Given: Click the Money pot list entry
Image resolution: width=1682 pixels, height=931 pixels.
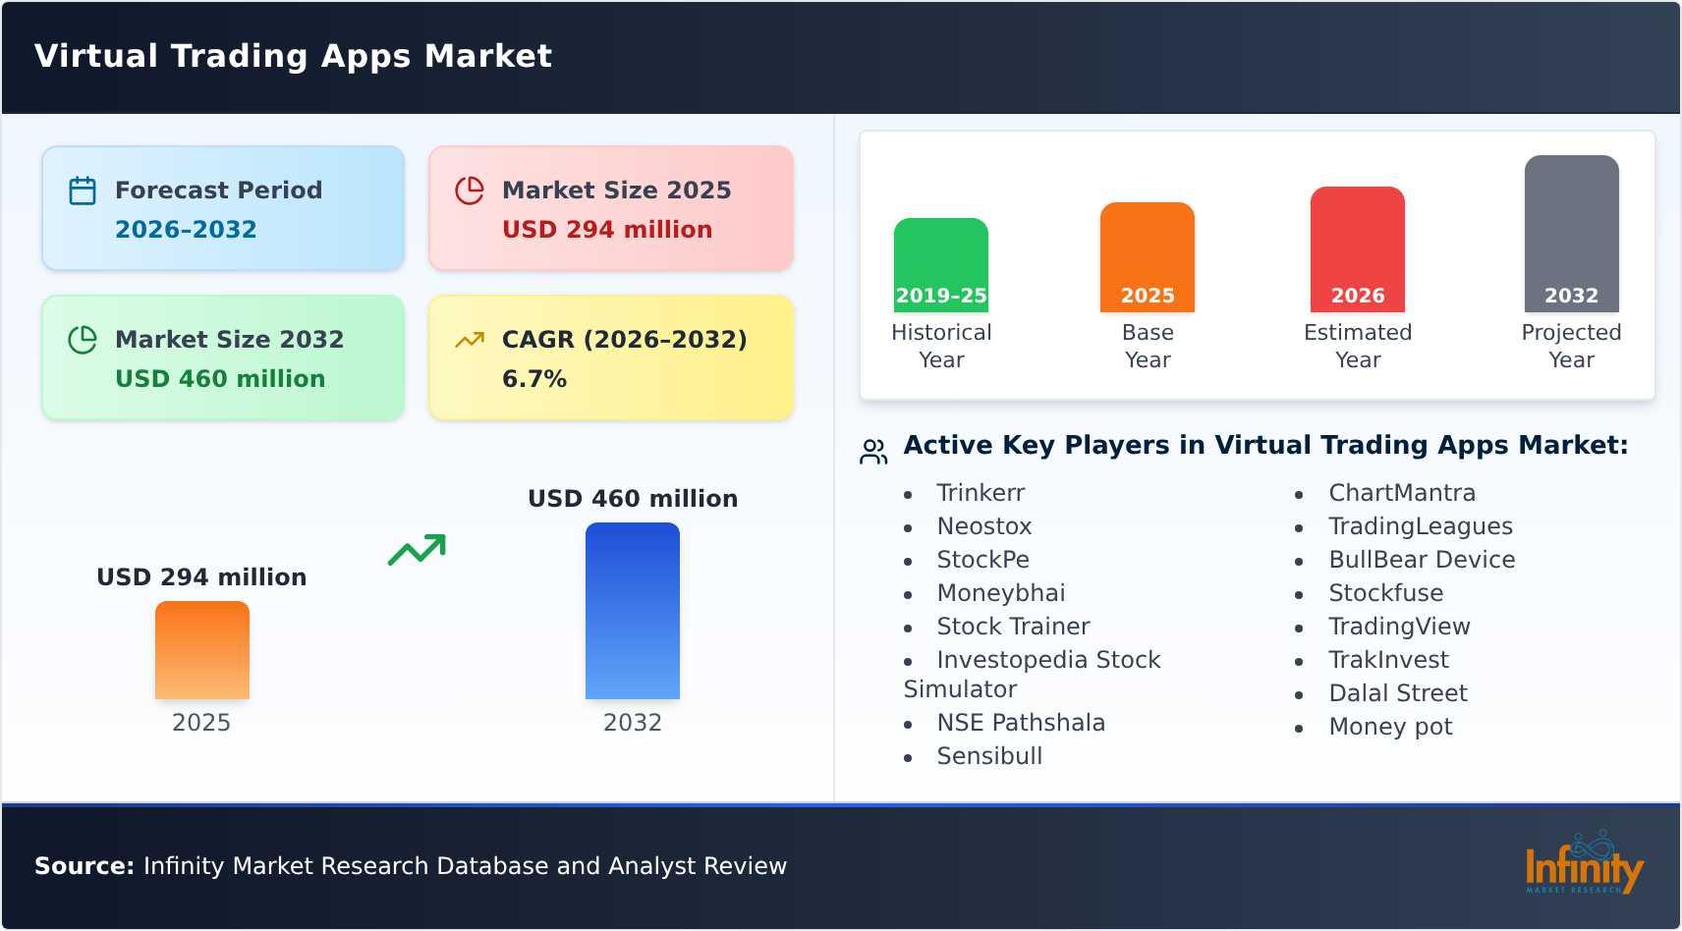Looking at the screenshot, I should 1390,727.
